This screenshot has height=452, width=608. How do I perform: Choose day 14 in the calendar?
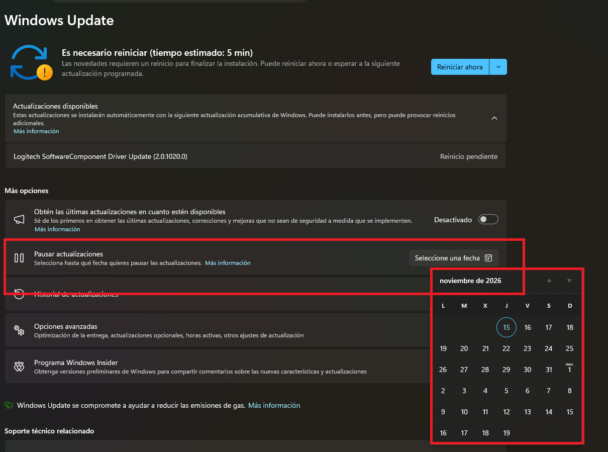point(549,412)
